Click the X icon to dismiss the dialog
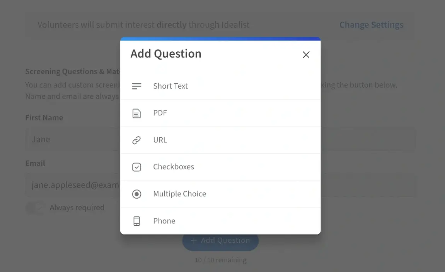Viewport: 445px width, 272px height. (306, 55)
